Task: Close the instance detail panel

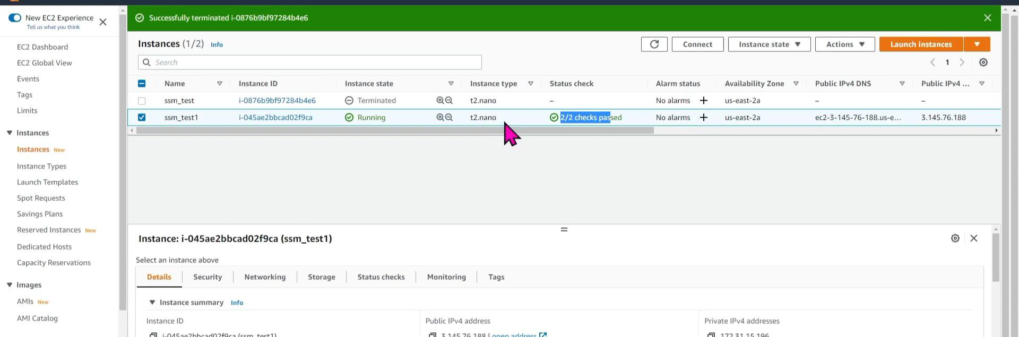Action: tap(973, 238)
